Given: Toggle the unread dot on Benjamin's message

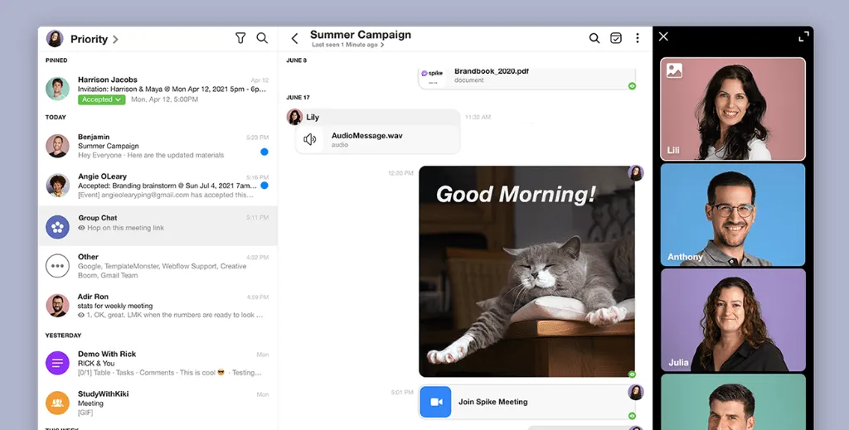Looking at the screenshot, I should [264, 152].
